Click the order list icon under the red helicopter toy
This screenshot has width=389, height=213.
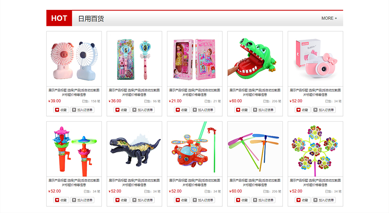[x=195, y=200]
